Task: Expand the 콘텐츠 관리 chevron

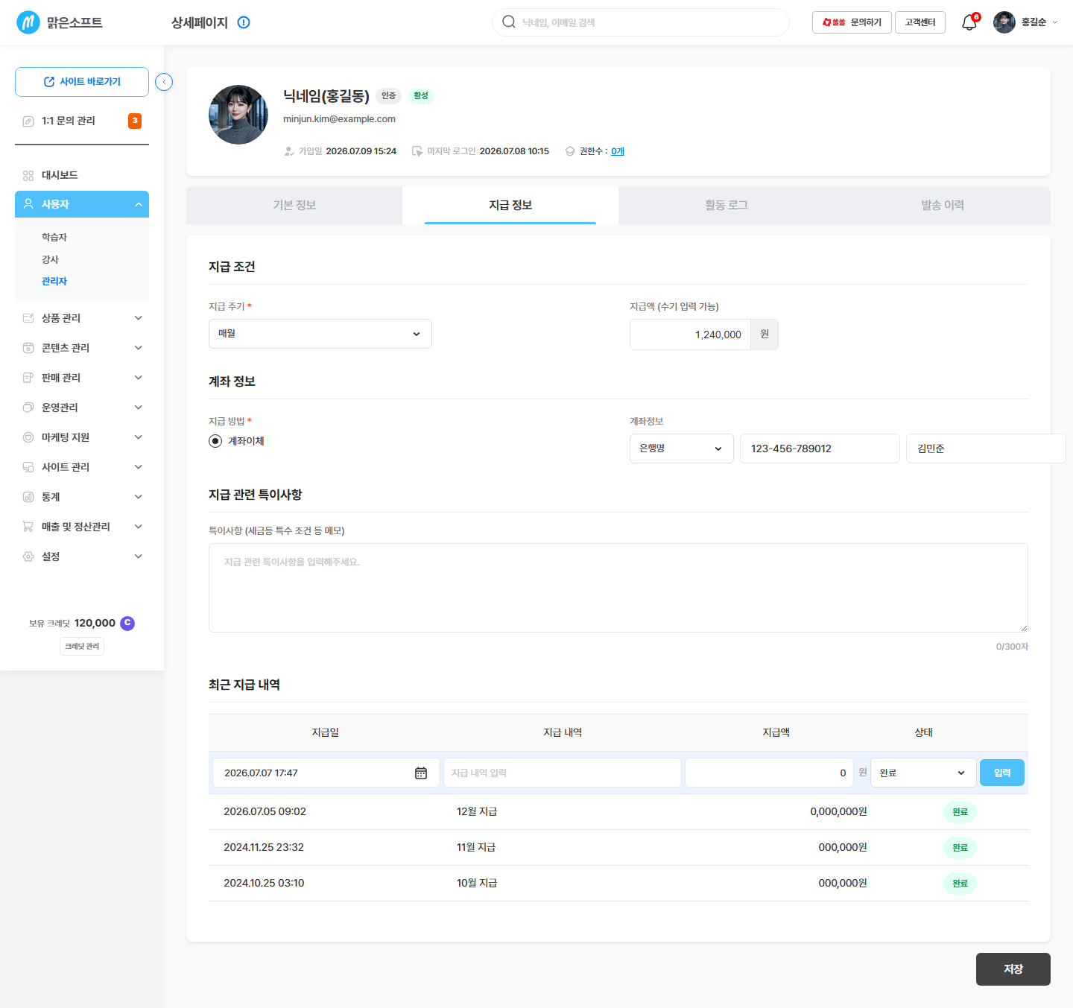Action: coord(139,348)
